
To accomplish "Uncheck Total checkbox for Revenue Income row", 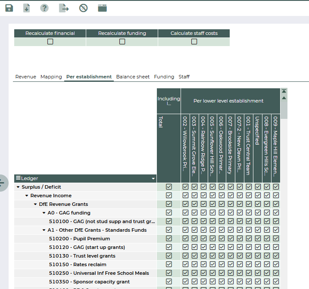I will [169, 196].
